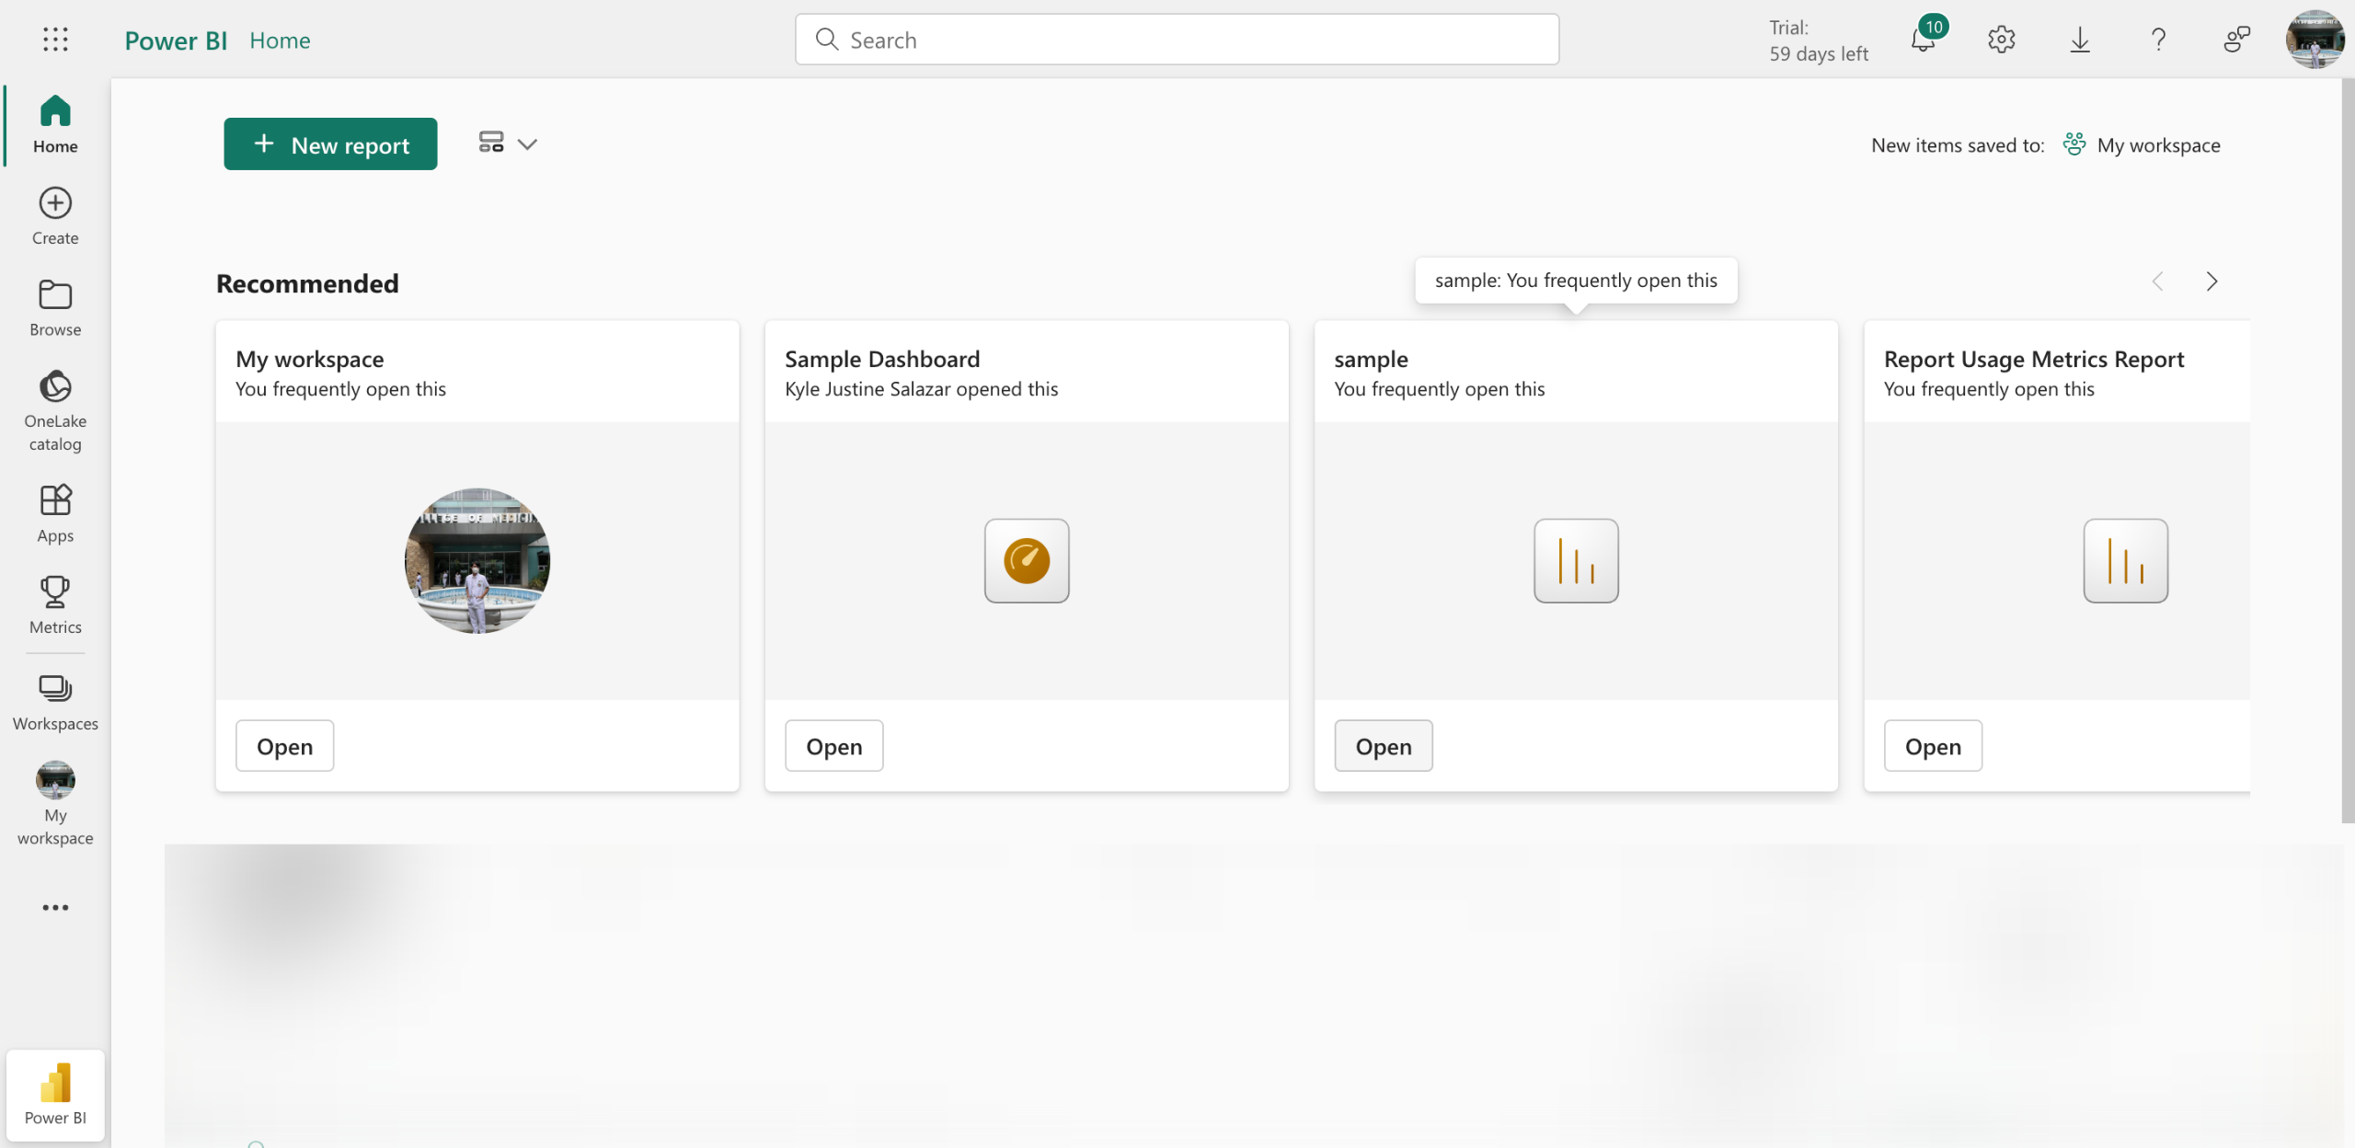The image size is (2355, 1148).
Task: Show next recommended items arrow
Action: coord(2211,281)
